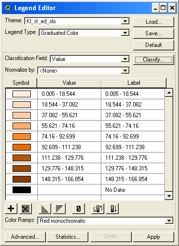Click Label cell 55.621 - 74.16
This screenshot has height=246, width=179.
tap(133, 126)
